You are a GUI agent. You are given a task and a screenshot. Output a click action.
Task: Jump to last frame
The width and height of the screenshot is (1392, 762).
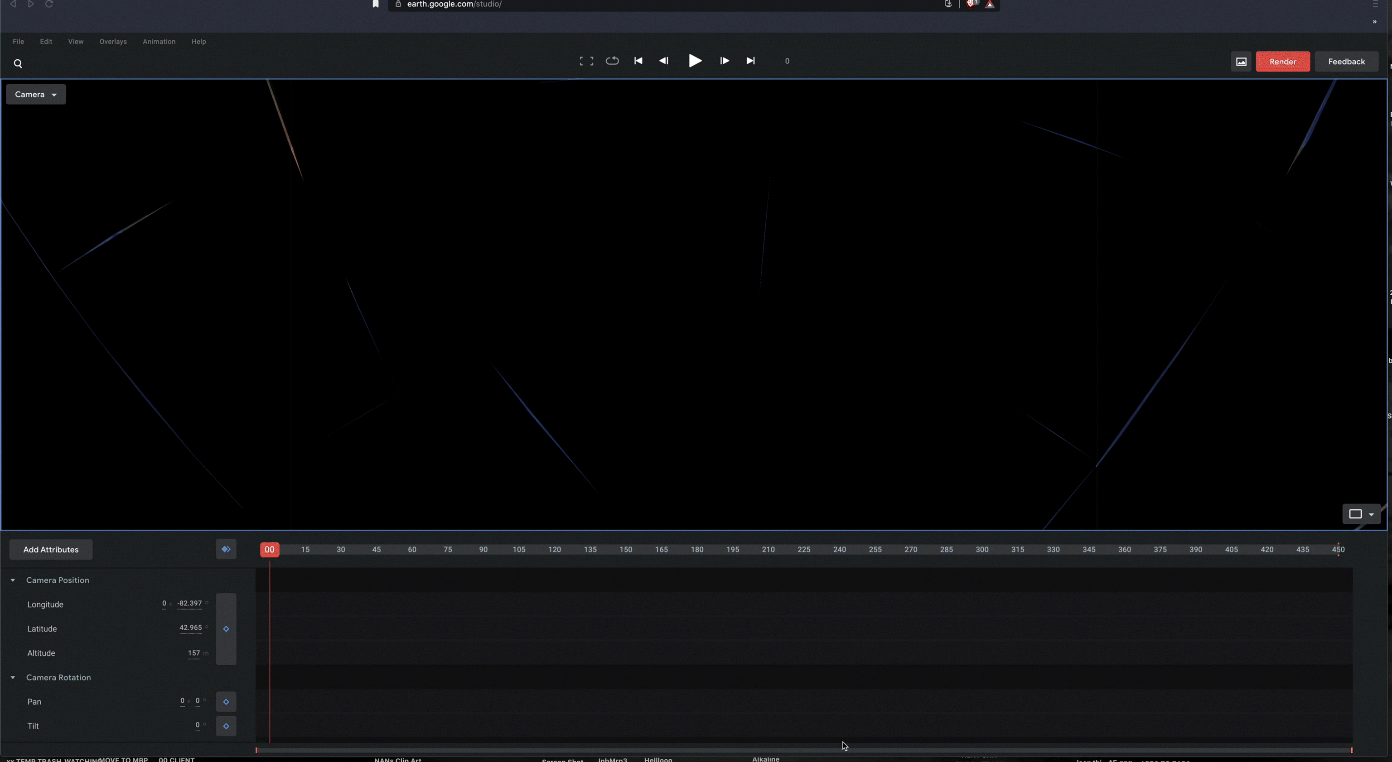pos(750,61)
